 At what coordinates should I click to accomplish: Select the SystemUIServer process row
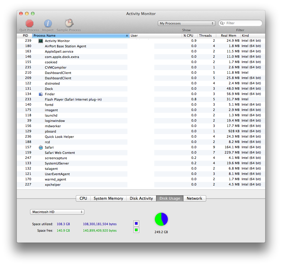click(x=141, y=163)
